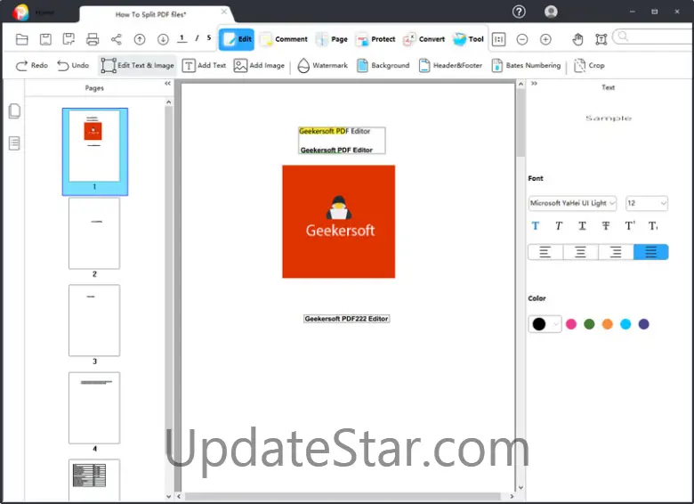Choose the purple color swatch
The height and width of the screenshot is (504, 694).
(644, 324)
